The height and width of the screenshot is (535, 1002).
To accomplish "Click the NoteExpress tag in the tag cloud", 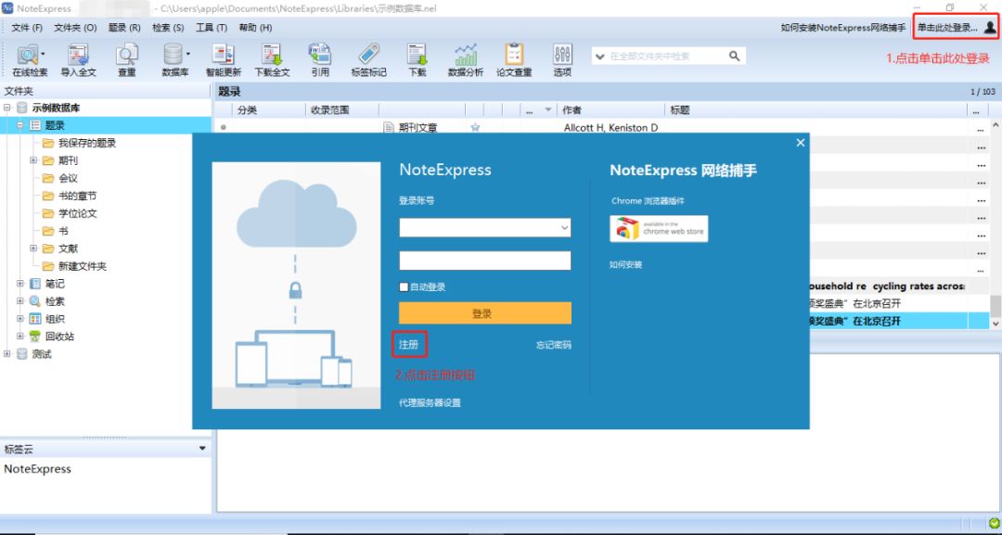I will tap(38, 468).
